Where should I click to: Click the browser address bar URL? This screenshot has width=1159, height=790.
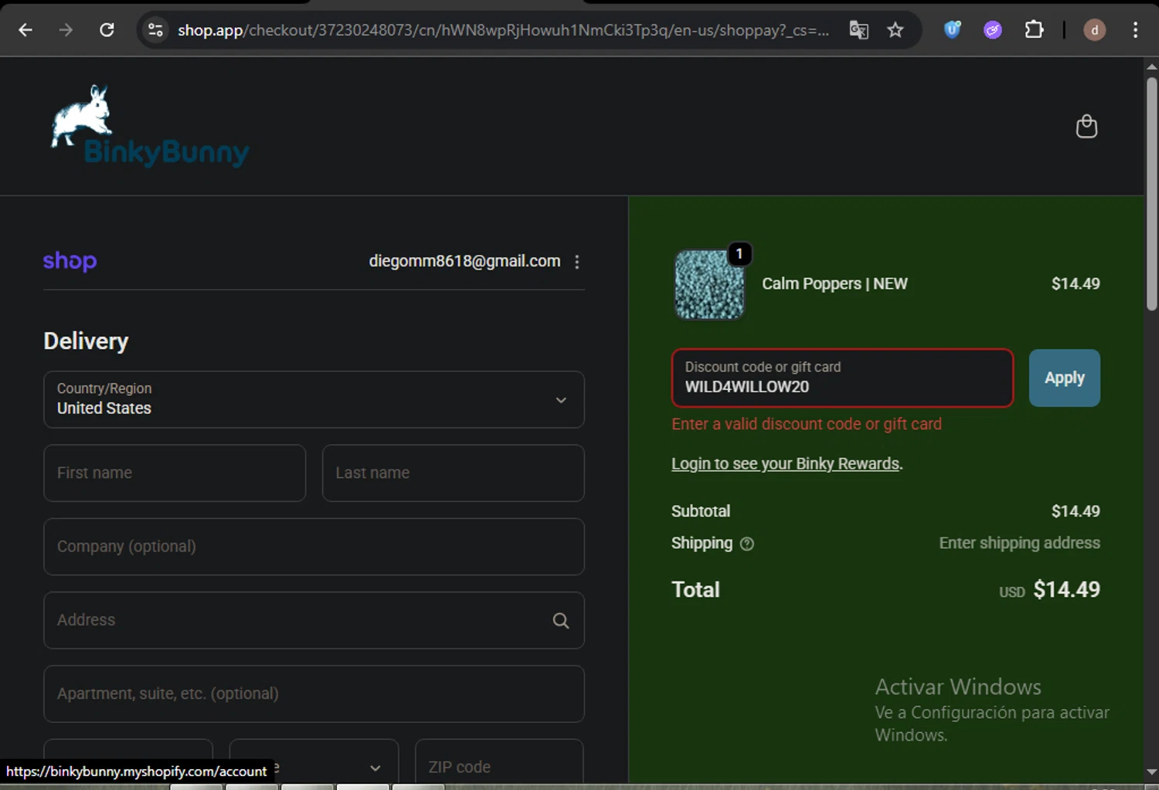pos(502,30)
